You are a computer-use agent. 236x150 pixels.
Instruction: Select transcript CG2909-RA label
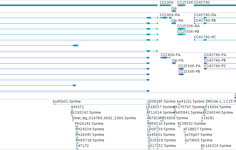(x=170, y=15)
